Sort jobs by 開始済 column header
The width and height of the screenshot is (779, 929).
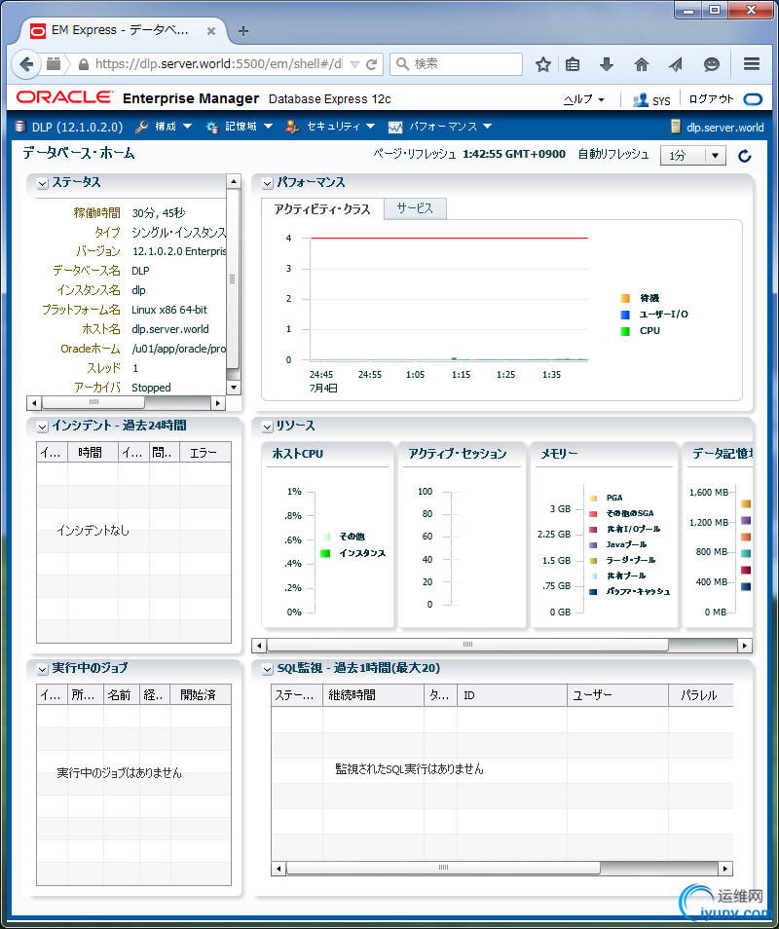pos(201,695)
